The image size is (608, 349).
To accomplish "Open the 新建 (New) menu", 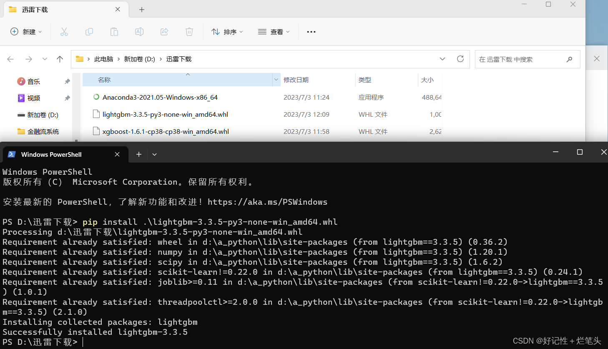I will [26, 32].
